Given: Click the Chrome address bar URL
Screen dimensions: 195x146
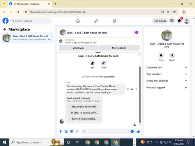Looking at the screenshot, I should [58, 12].
